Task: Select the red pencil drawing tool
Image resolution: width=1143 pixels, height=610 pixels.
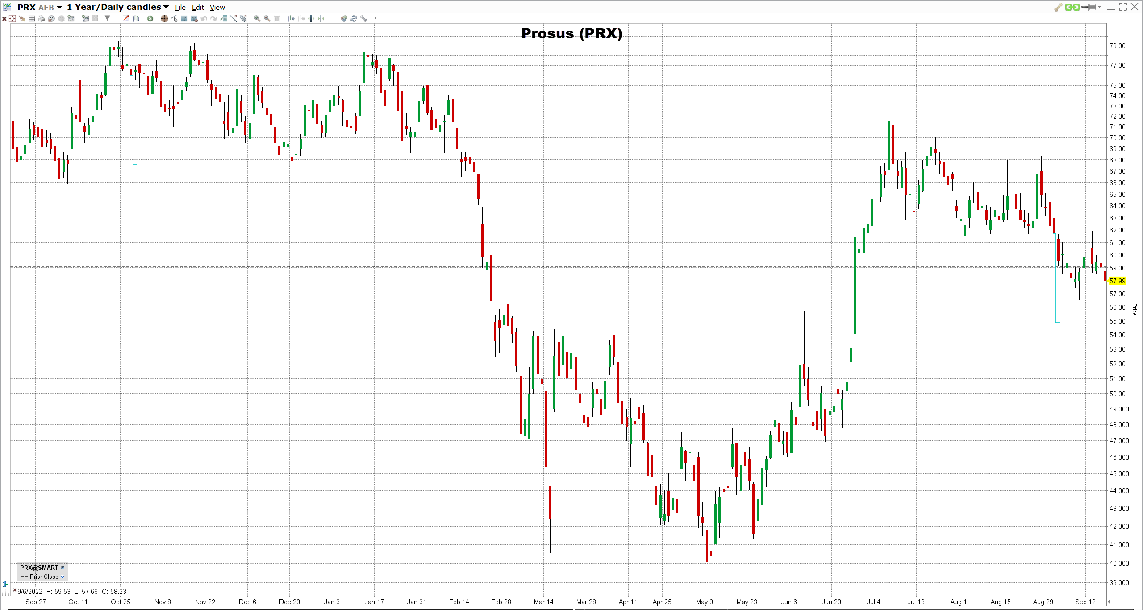Action: click(126, 18)
